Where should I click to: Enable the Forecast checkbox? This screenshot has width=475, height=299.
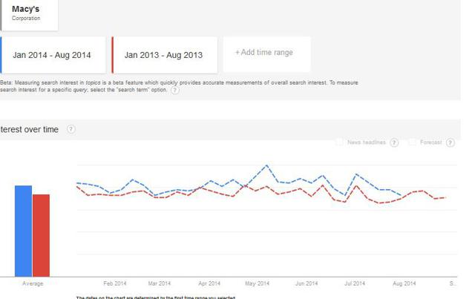coord(412,142)
